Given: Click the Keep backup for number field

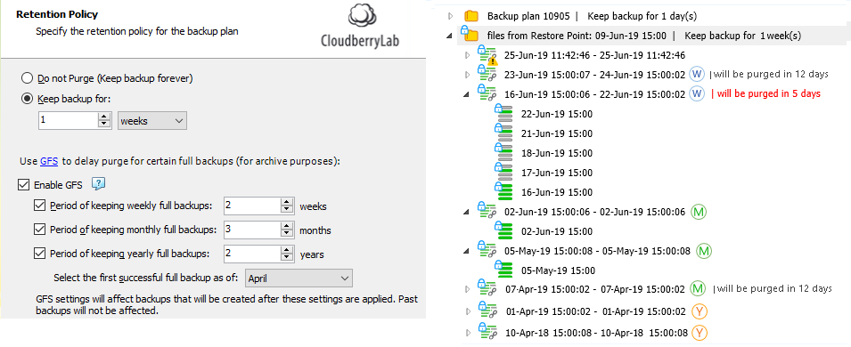Looking at the screenshot, I should click(x=69, y=121).
